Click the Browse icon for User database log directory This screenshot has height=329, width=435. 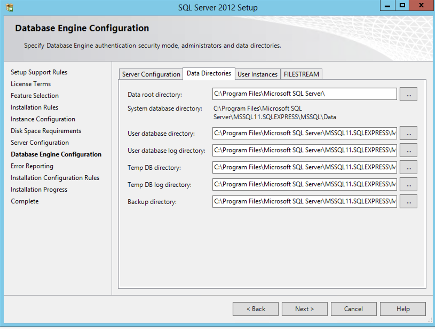click(x=408, y=150)
